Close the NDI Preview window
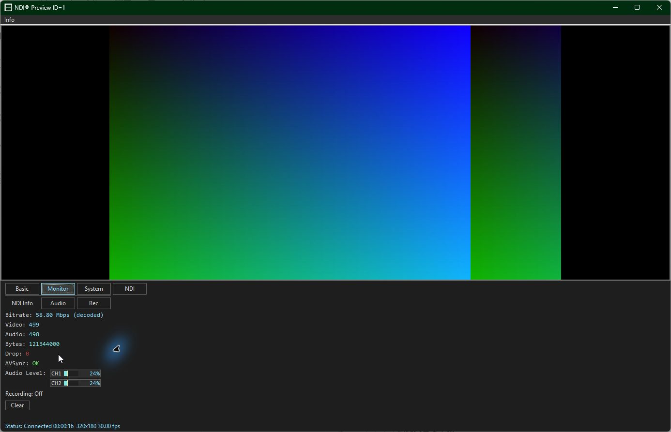 pyautogui.click(x=659, y=7)
